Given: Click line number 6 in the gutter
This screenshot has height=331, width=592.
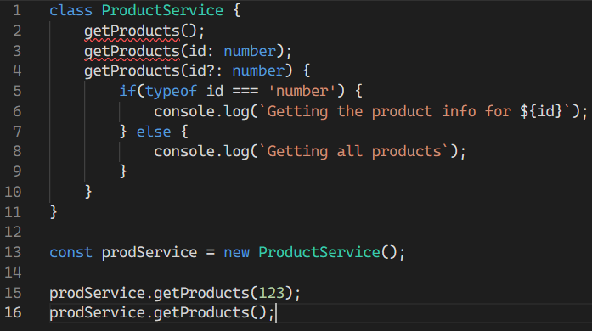Looking at the screenshot, I should [x=17, y=111].
